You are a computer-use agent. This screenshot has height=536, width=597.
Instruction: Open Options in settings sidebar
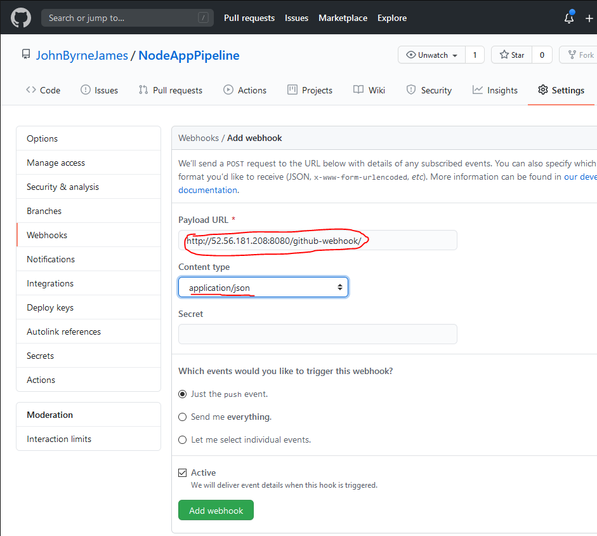(x=88, y=138)
